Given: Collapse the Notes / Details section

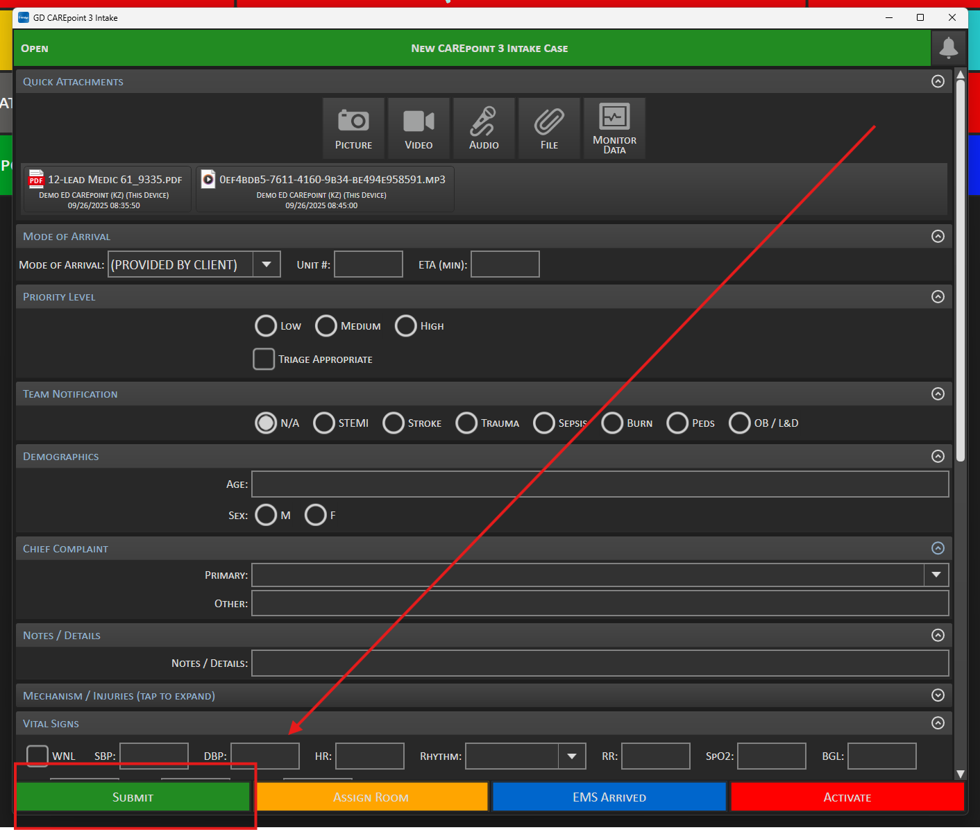Looking at the screenshot, I should [x=938, y=635].
